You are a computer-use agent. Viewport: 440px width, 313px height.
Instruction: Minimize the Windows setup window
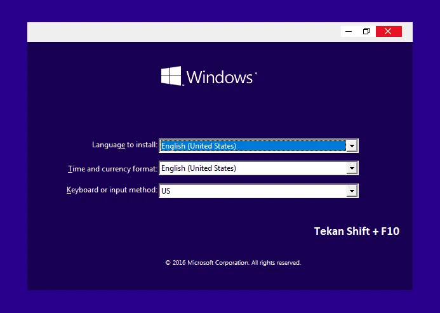[349, 31]
